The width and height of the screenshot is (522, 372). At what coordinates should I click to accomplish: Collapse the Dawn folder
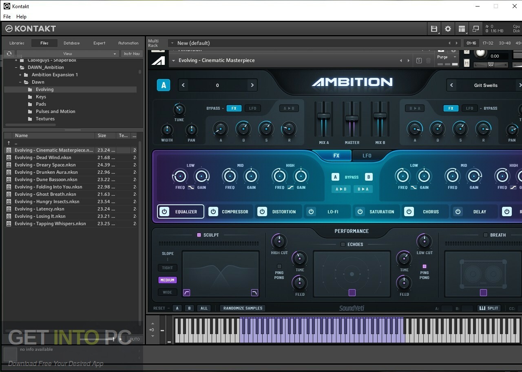[20, 82]
